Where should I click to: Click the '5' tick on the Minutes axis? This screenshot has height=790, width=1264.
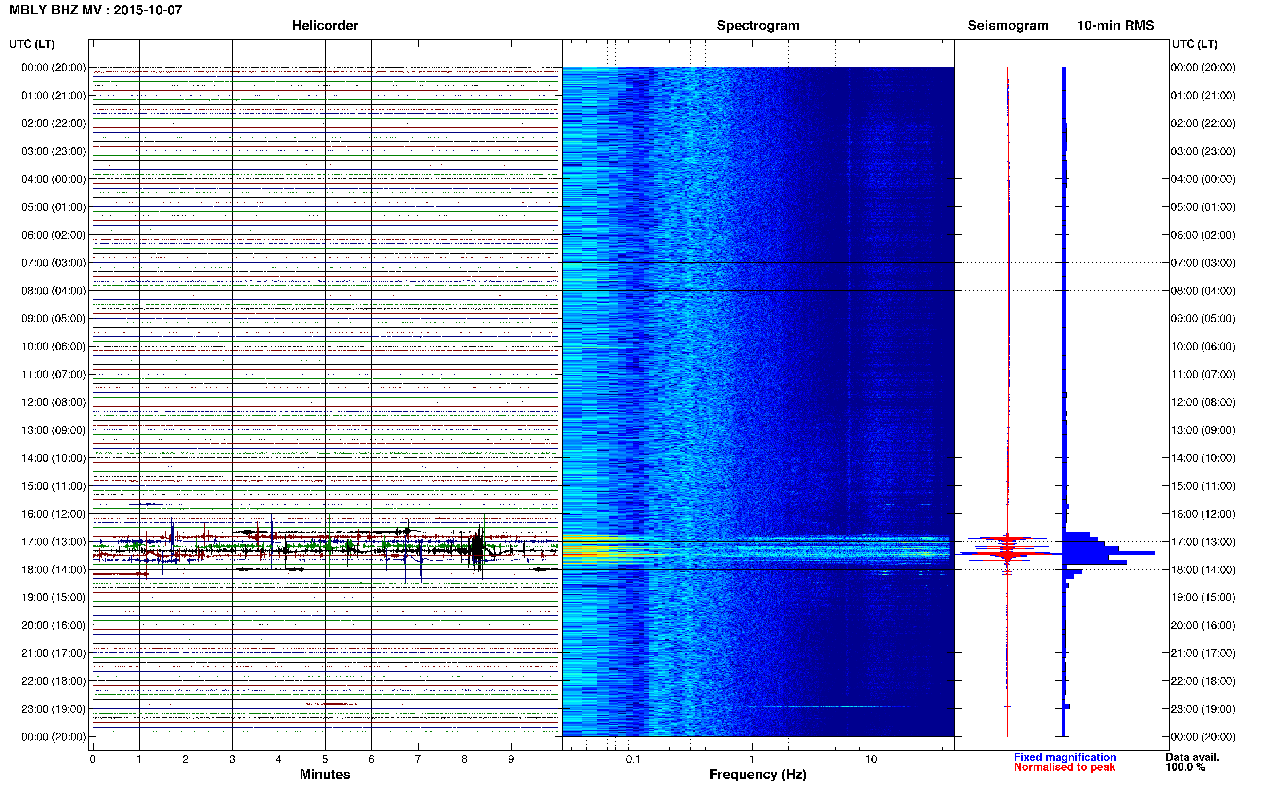325,760
